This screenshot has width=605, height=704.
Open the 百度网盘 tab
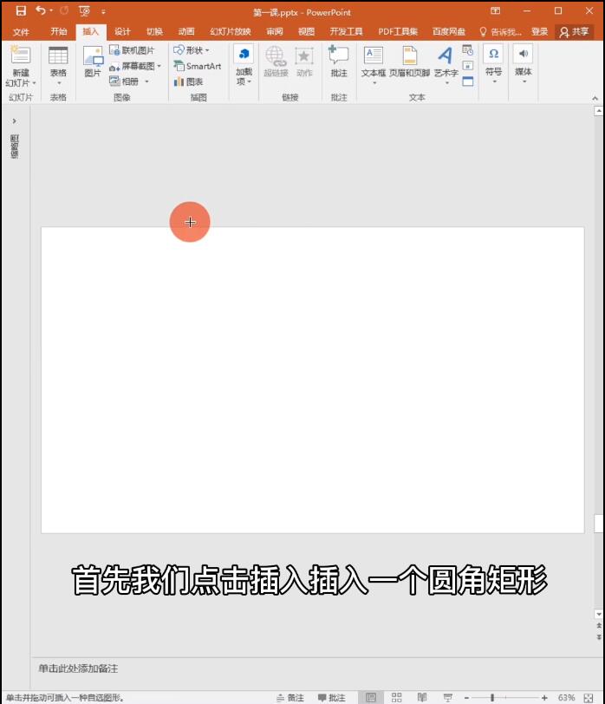pyautogui.click(x=448, y=31)
